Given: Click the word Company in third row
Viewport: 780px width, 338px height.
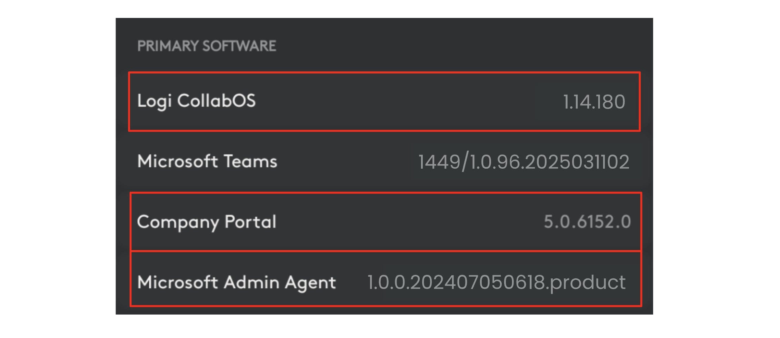Looking at the screenshot, I should 178,222.
